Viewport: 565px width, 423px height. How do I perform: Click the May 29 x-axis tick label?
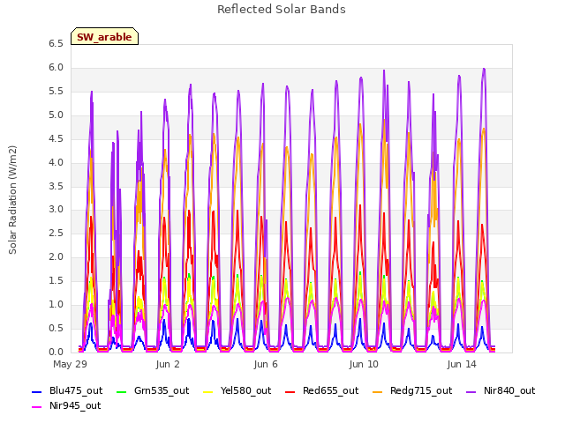70,364
